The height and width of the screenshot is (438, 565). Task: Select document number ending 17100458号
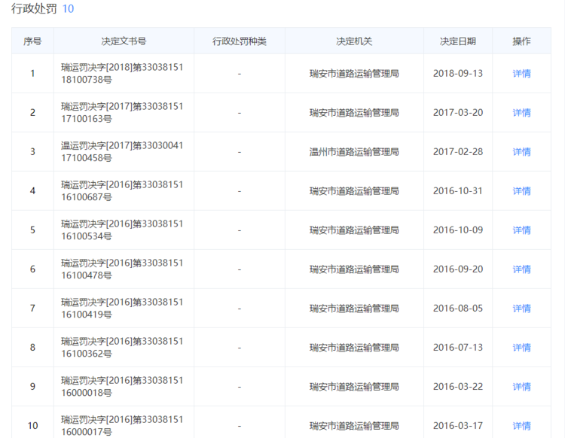[x=122, y=152]
